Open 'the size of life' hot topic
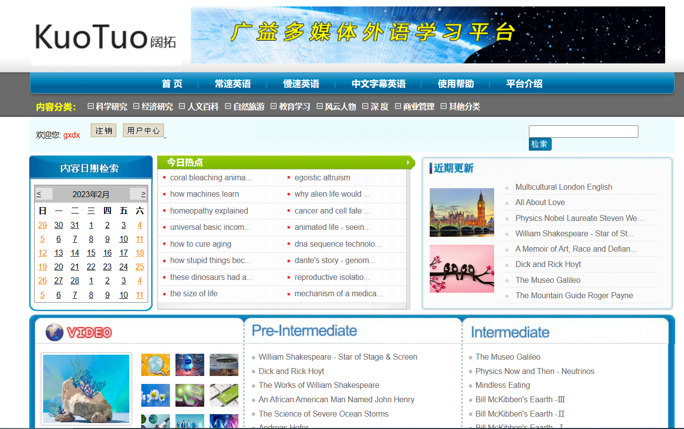Screen dimensions: 684x429 pyautogui.click(x=193, y=293)
